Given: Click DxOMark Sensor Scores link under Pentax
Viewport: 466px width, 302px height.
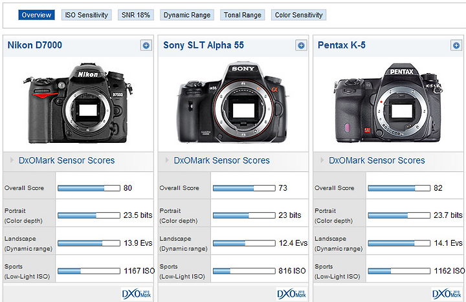Looking at the screenshot, I should pyautogui.click(x=377, y=160).
